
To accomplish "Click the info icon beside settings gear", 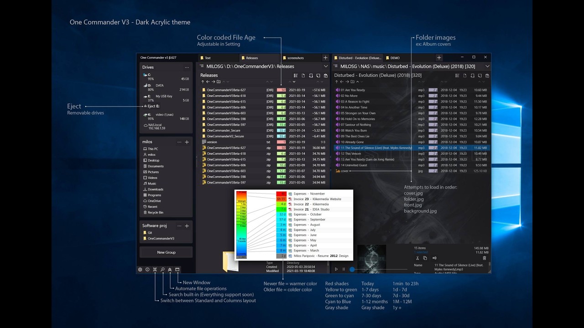I will pos(147,270).
